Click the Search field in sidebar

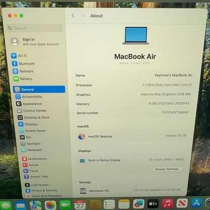[x=35, y=28]
